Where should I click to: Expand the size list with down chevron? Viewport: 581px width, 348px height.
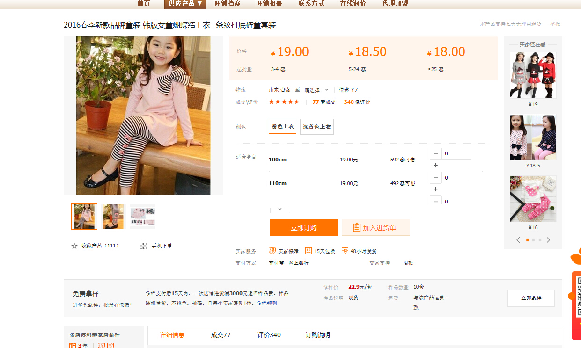(x=280, y=209)
